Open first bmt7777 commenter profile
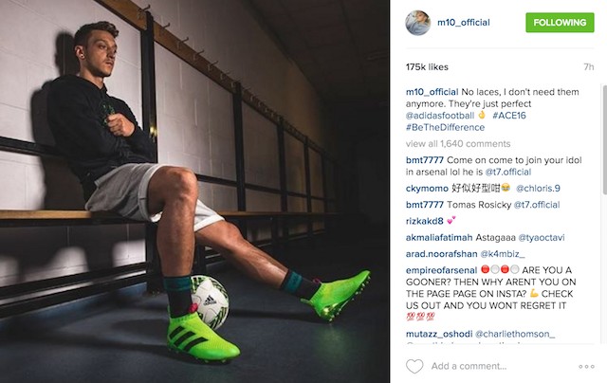 coord(425,160)
